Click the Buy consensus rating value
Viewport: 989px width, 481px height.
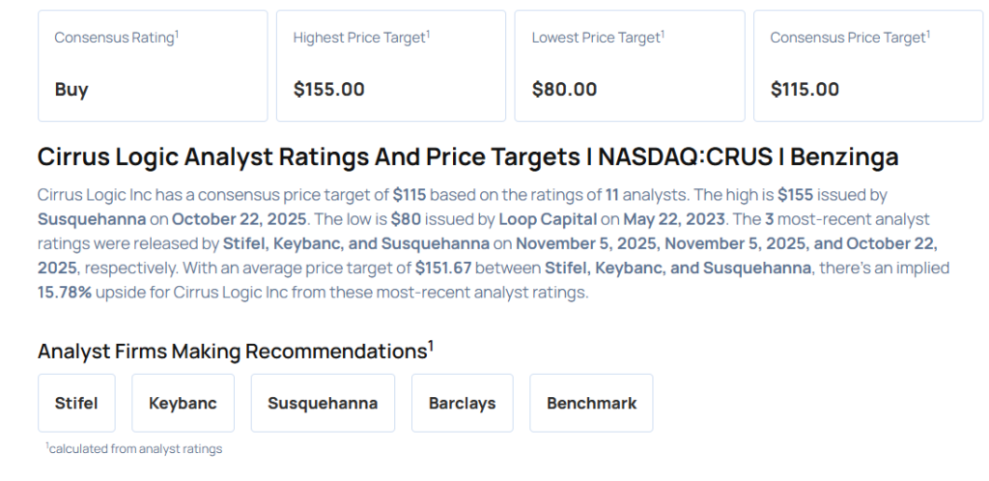tap(71, 90)
